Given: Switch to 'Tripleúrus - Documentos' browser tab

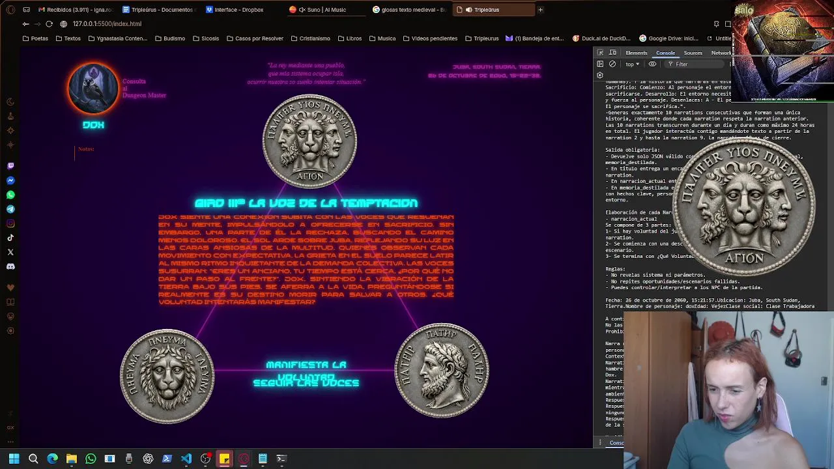Looking at the screenshot, I should pos(161,10).
